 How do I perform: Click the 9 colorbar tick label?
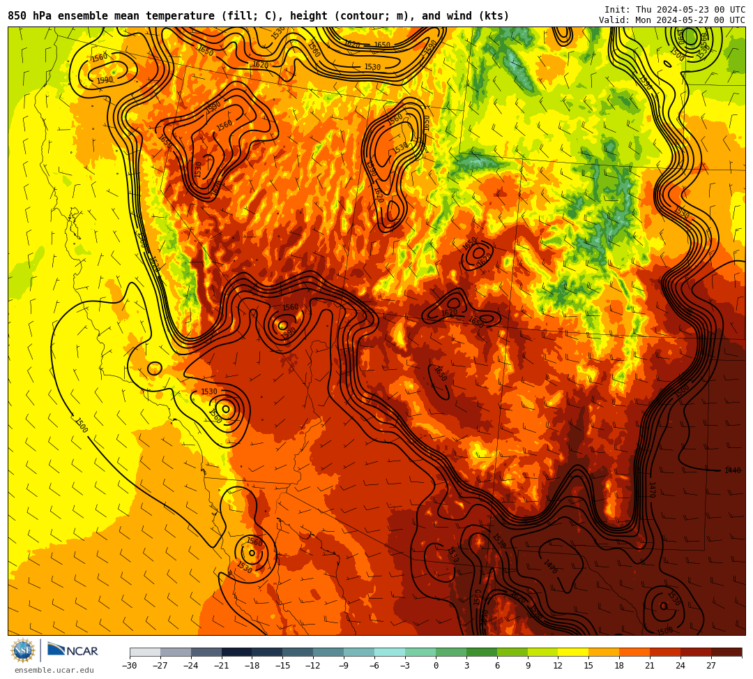(528, 666)
